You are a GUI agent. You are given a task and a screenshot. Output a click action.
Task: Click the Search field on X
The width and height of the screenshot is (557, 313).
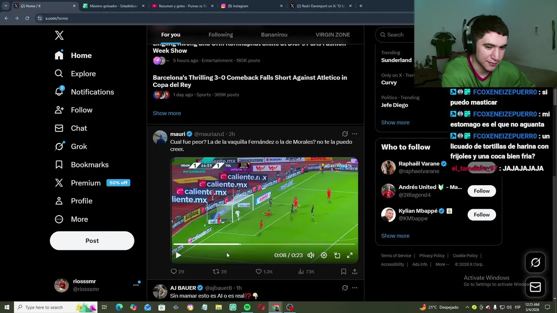(x=395, y=35)
